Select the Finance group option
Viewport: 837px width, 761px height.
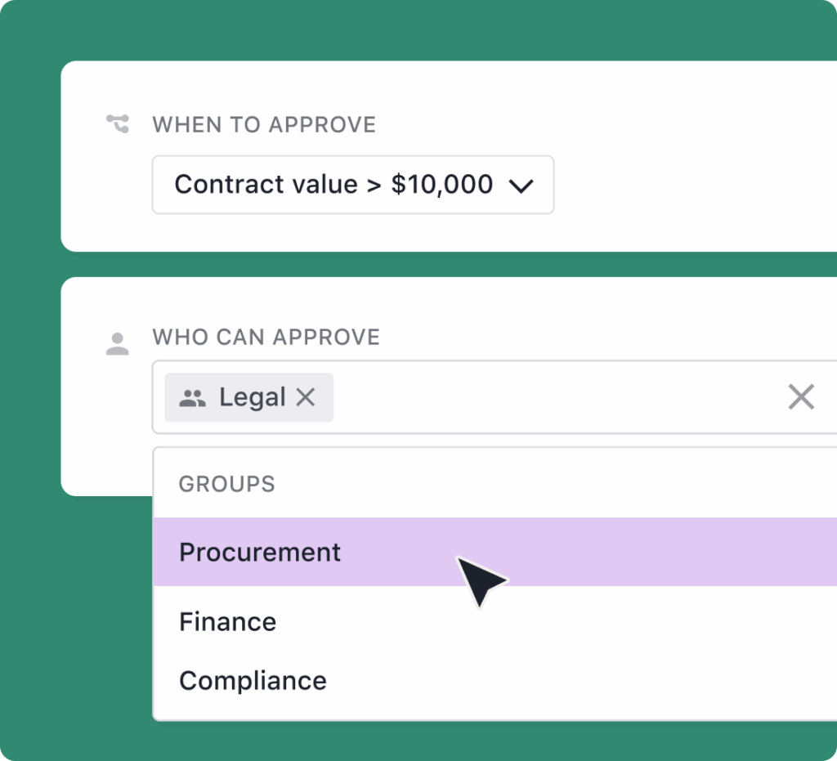pyautogui.click(x=227, y=621)
